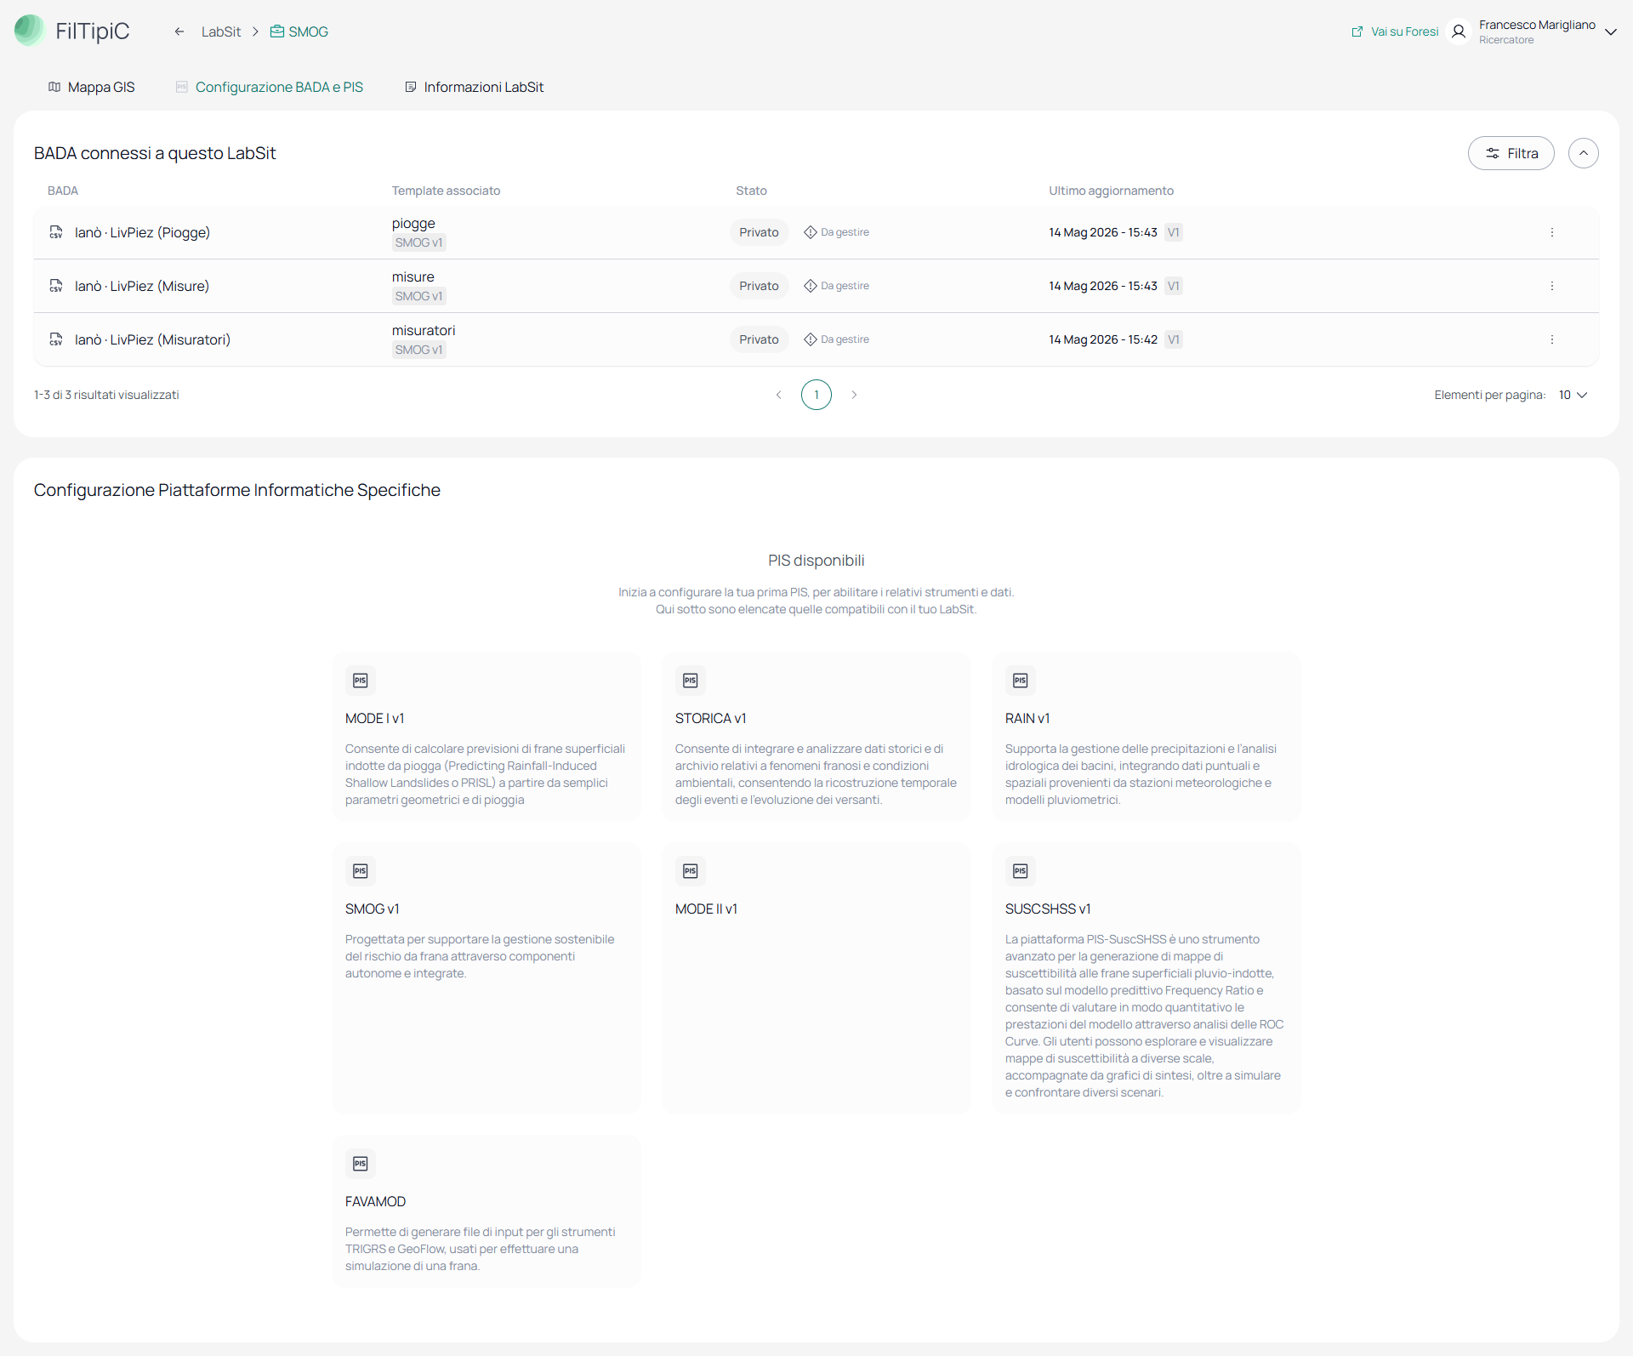Click the CSV file icon for Piogge row

click(x=56, y=232)
